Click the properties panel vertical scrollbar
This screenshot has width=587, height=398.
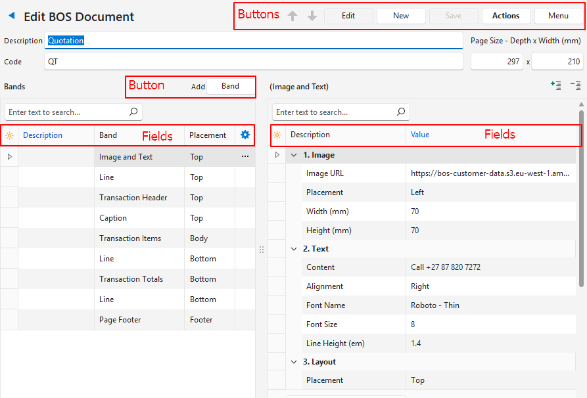coord(581,197)
